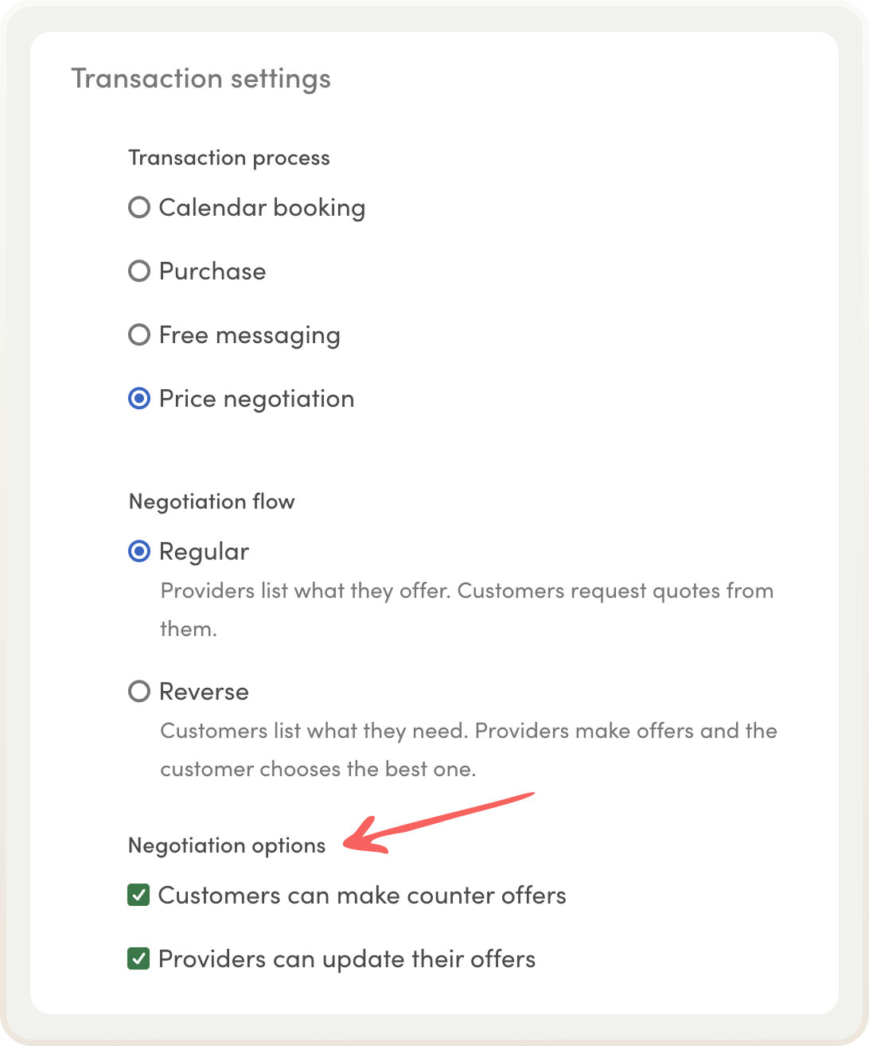Click the "Price negotiation" label text

pos(256,399)
